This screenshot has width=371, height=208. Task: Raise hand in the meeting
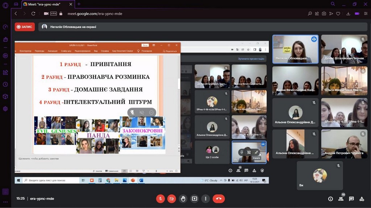tap(183, 198)
